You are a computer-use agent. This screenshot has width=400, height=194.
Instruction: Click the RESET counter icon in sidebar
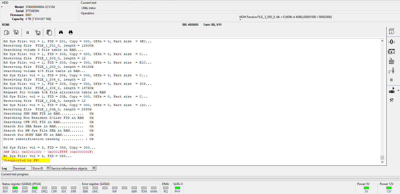(x=391, y=61)
